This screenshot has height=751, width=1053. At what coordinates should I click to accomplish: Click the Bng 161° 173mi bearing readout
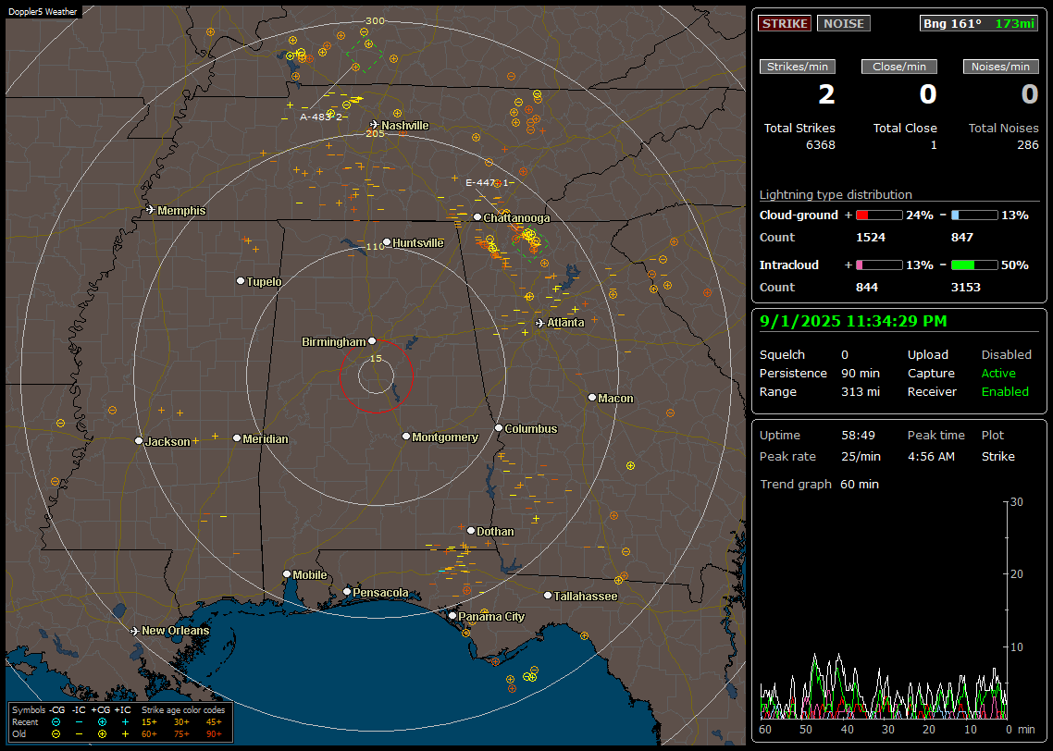(x=978, y=23)
